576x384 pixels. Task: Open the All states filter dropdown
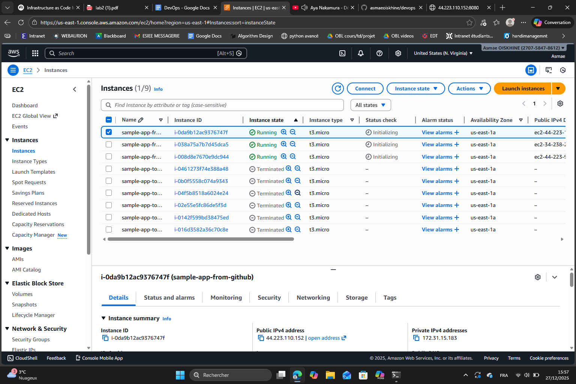(x=370, y=105)
